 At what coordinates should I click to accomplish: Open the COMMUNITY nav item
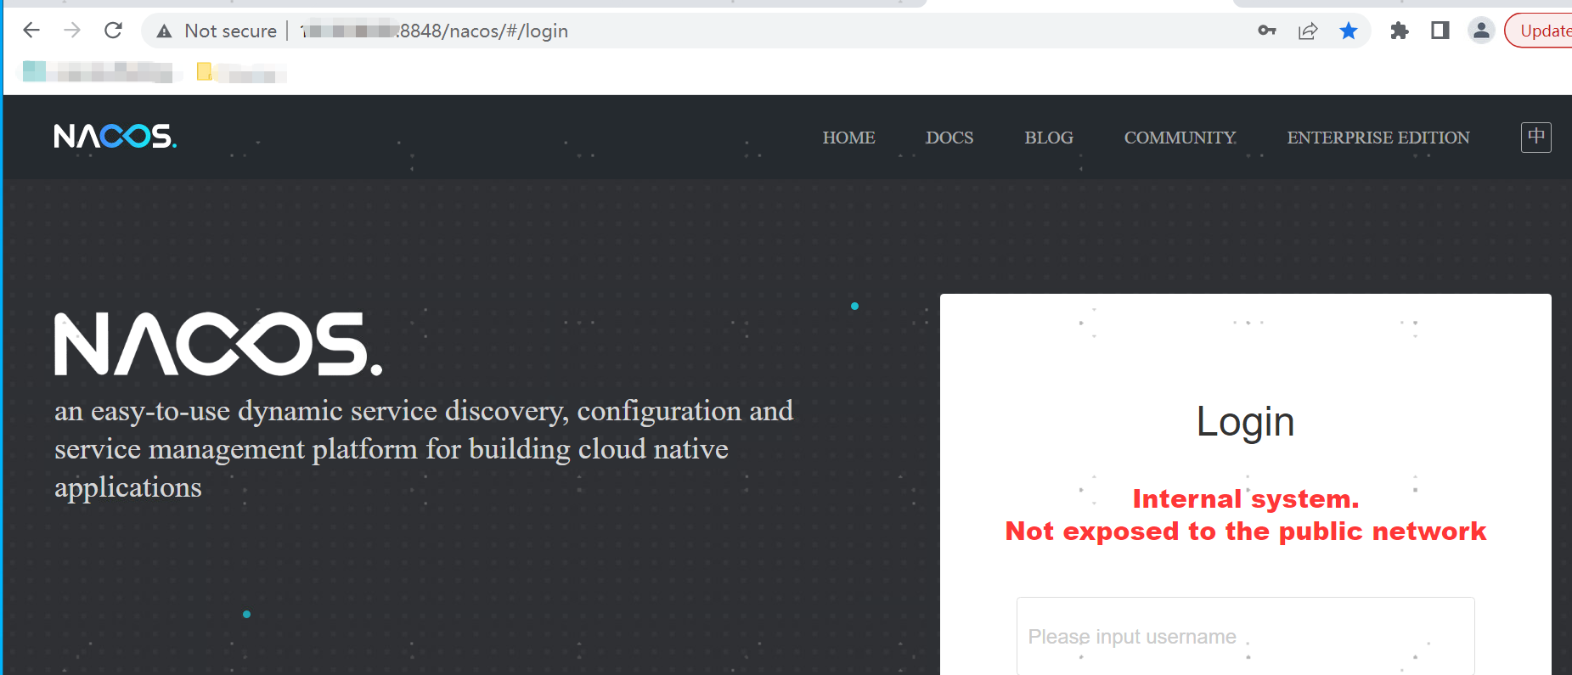1180,138
